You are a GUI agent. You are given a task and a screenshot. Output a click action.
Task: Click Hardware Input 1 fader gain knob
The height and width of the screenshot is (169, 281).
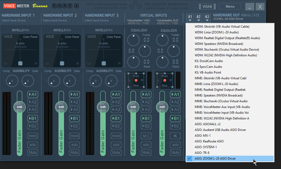(x=20, y=107)
